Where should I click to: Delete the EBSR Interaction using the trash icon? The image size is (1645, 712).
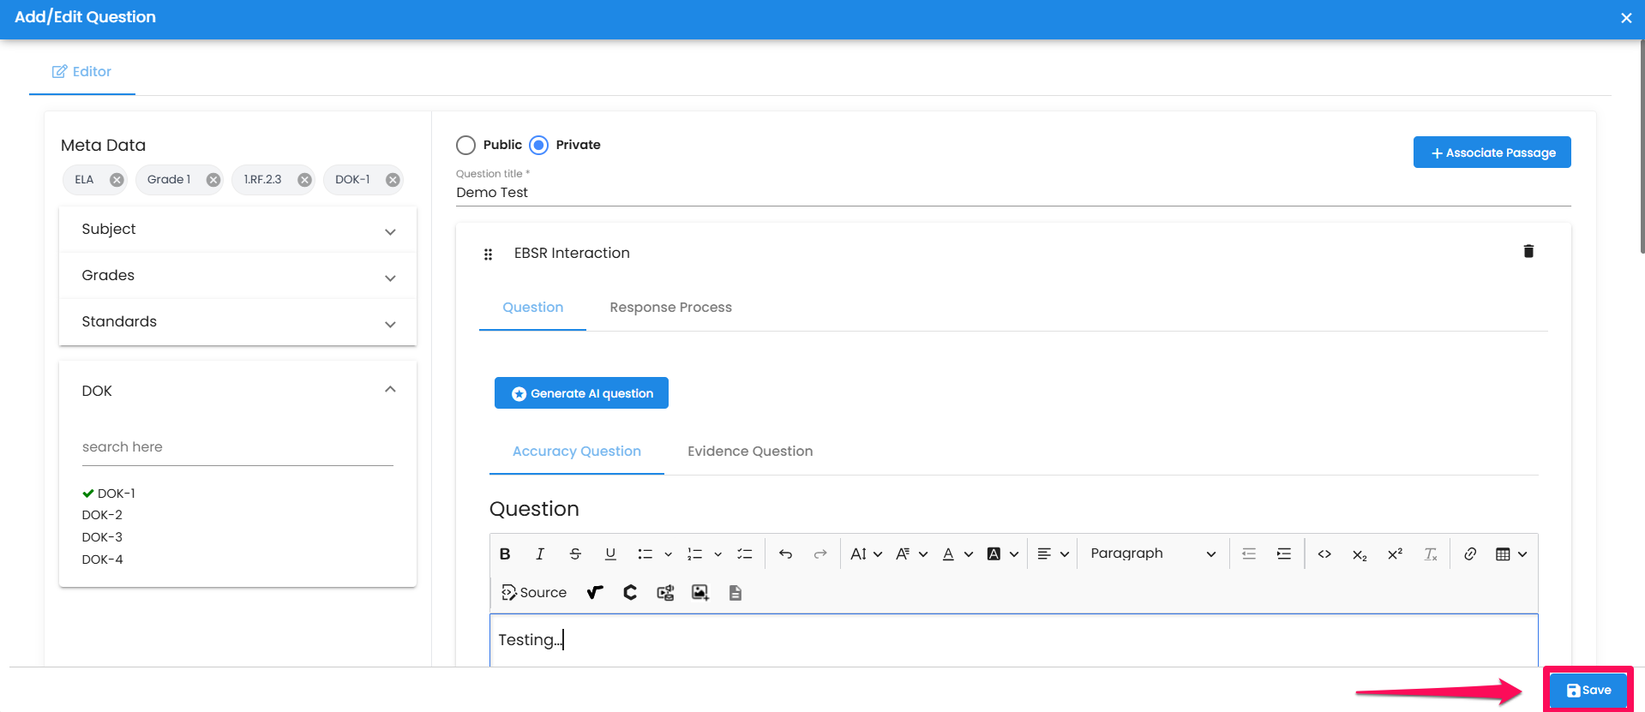click(1528, 251)
